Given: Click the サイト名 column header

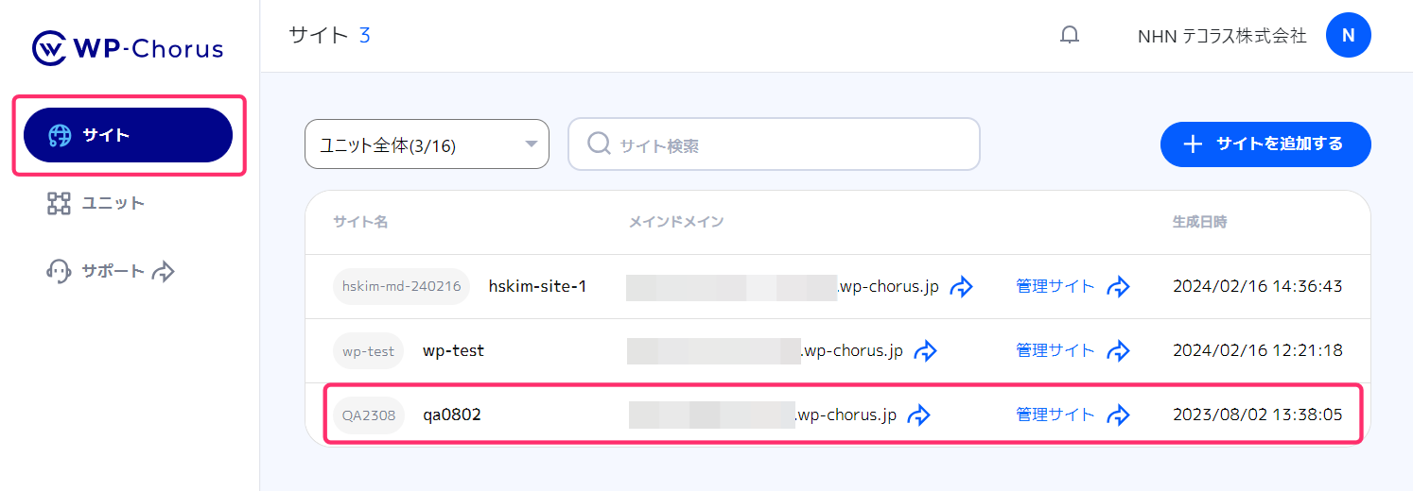Looking at the screenshot, I should coord(360,222).
